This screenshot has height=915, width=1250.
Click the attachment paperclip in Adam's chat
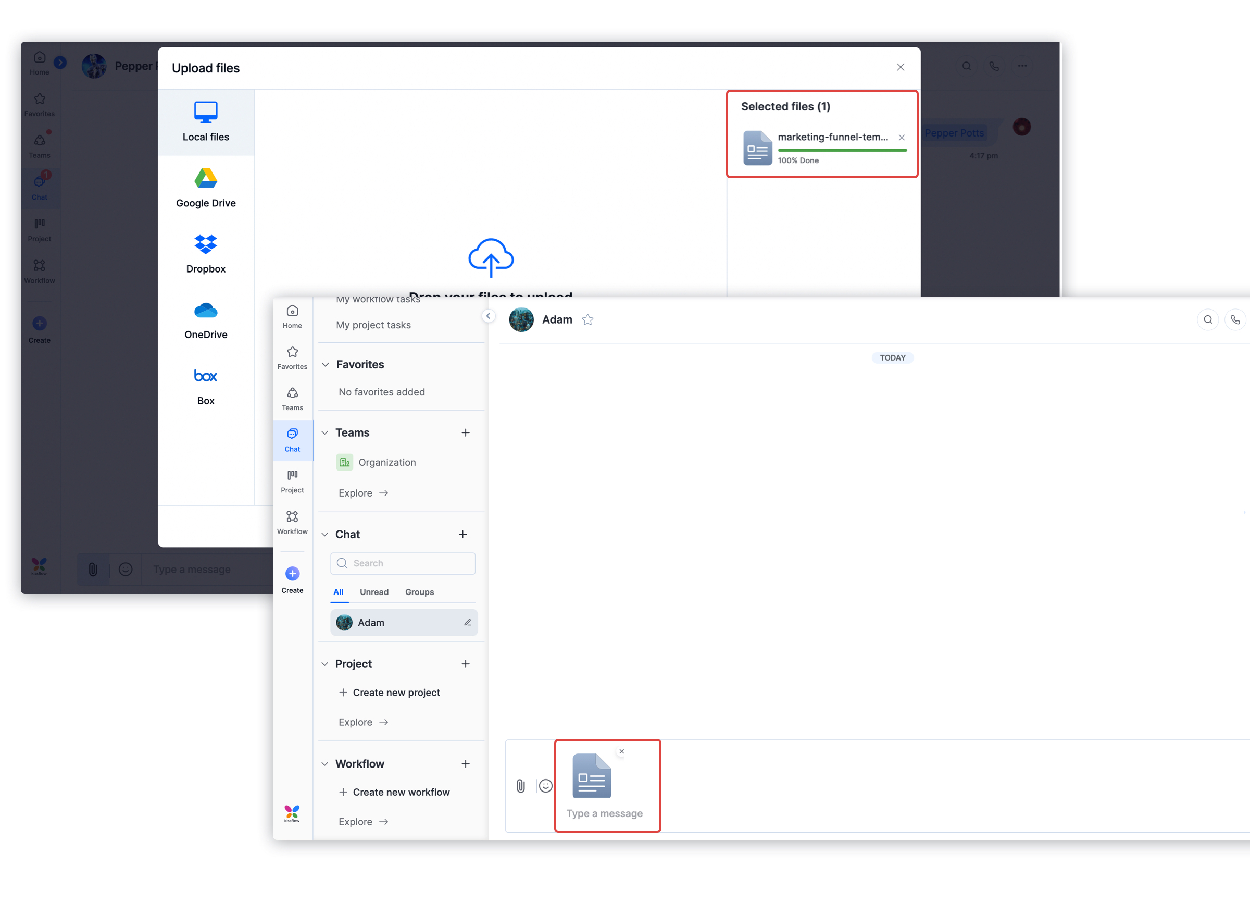520,785
